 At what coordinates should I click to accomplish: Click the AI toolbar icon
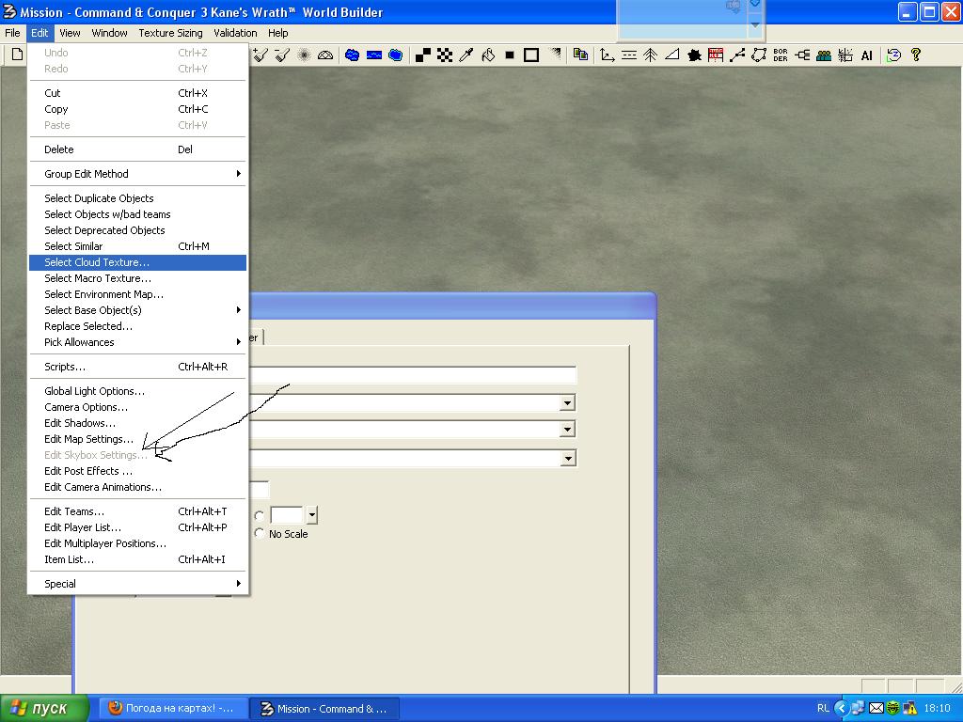pos(866,55)
